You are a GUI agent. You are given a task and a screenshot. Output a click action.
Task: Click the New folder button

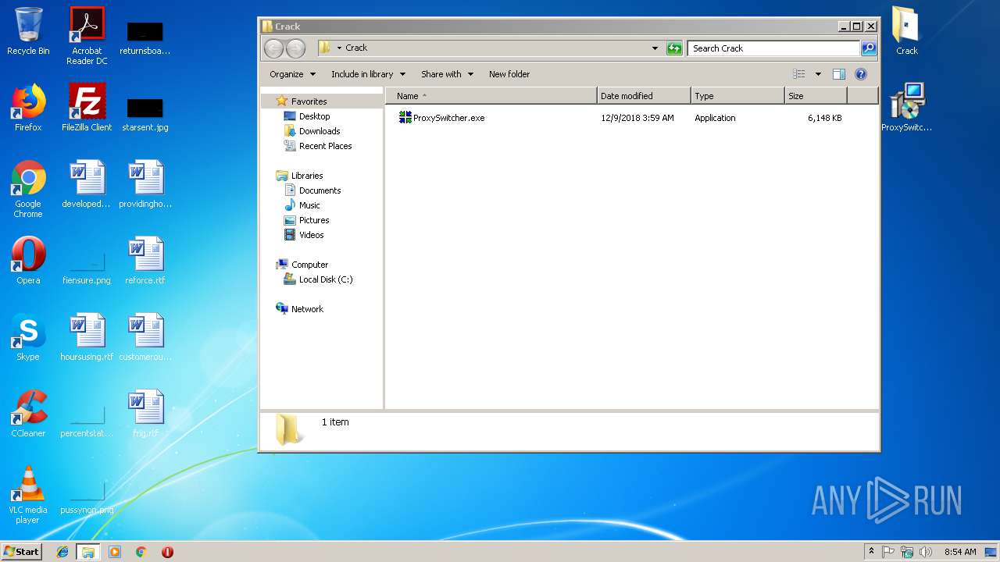(509, 74)
